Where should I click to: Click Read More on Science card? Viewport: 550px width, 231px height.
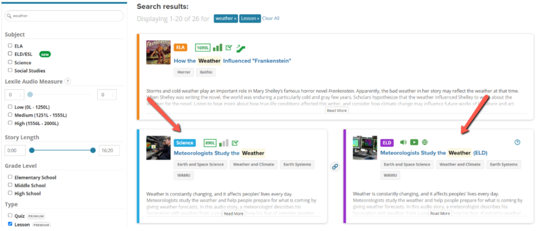234,214
